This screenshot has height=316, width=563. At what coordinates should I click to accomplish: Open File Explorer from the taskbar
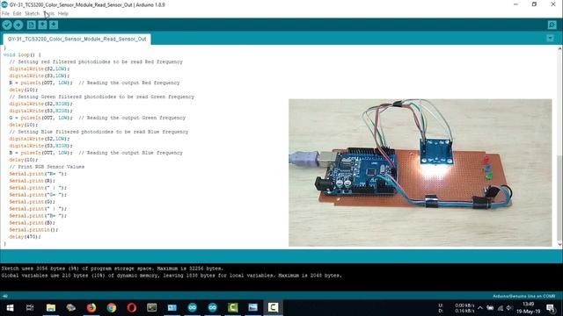click(51, 308)
